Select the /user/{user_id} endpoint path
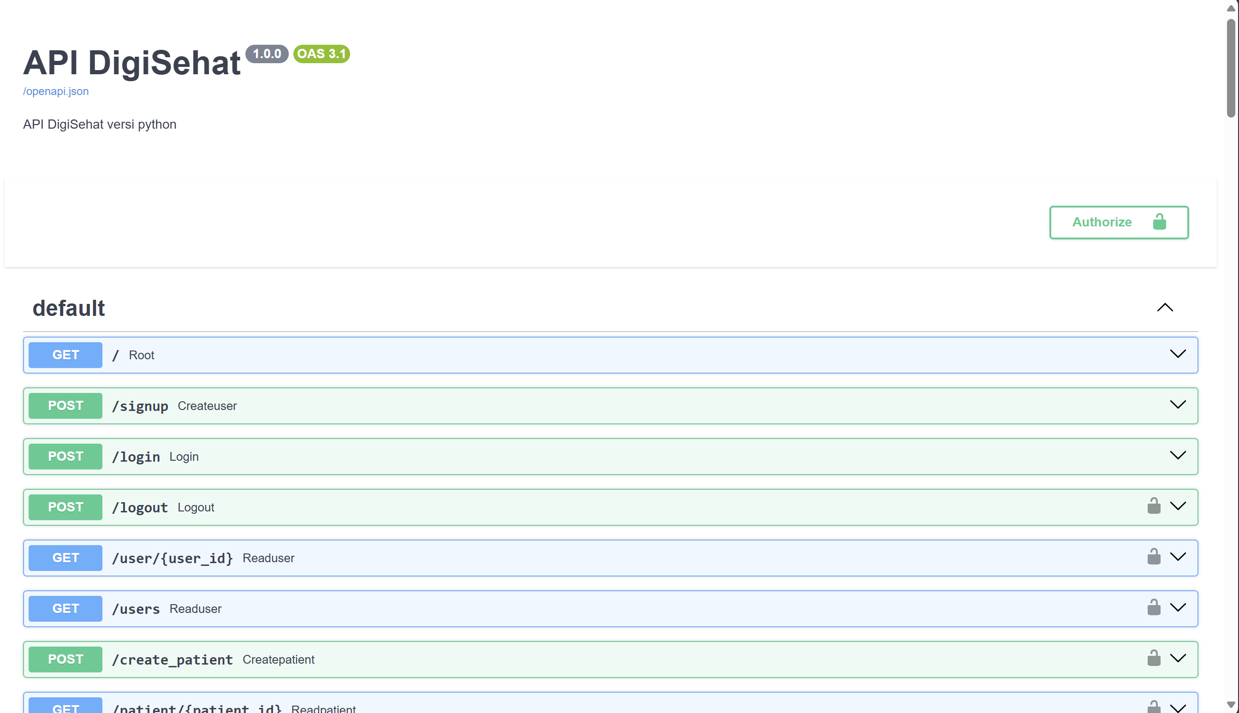Screen dimensions: 1239x713 point(172,558)
